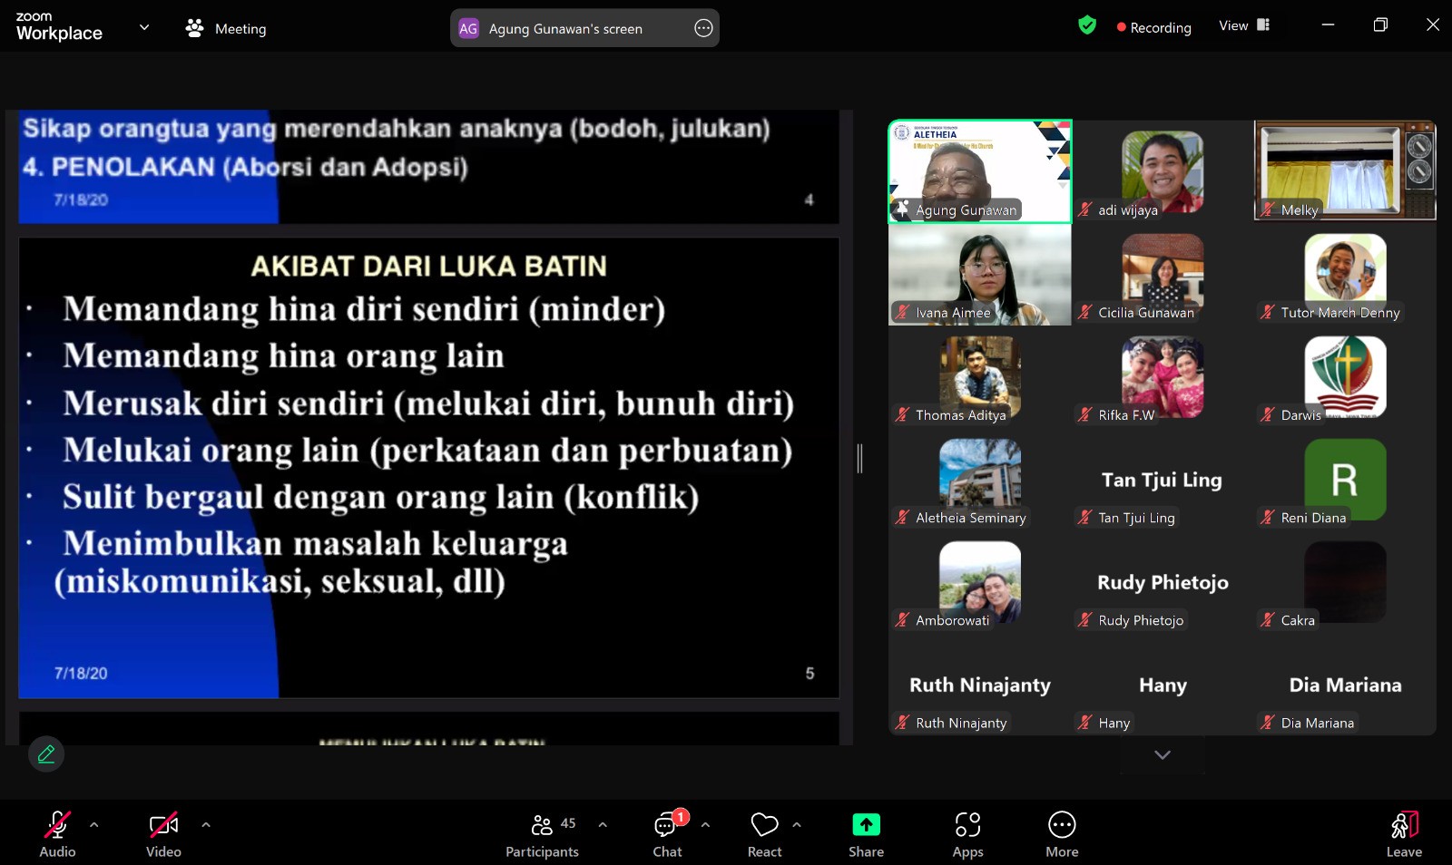Viewport: 1452px width, 865px height.
Task: Select Rudy Phietojo's tile
Action: click(x=1163, y=581)
